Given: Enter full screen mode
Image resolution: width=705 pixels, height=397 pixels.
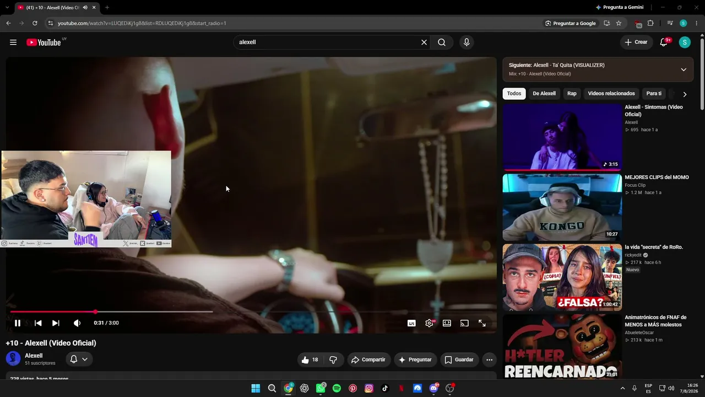Looking at the screenshot, I should coord(482,323).
